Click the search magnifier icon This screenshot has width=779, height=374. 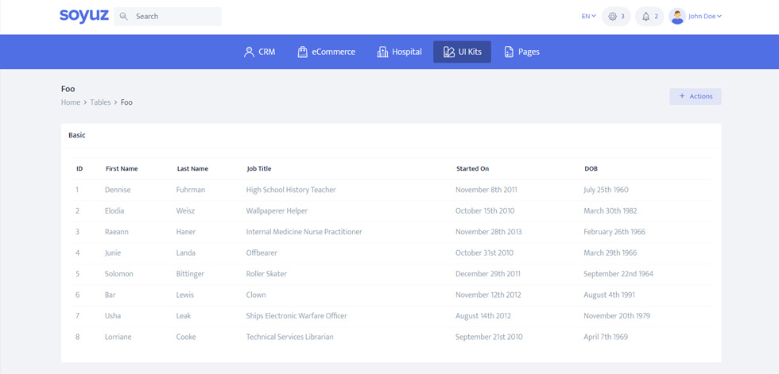point(124,17)
